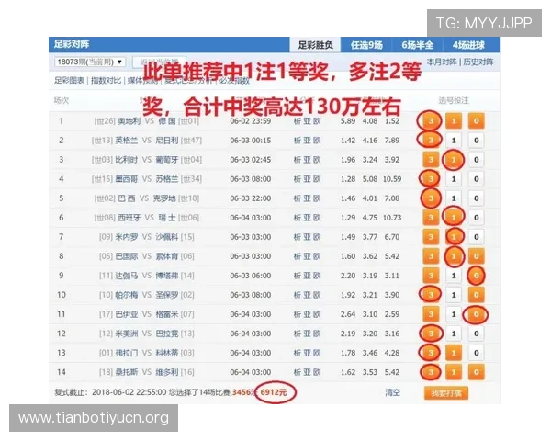Toggle pick 3 for 英格兰 VS 尼日利

431,141
